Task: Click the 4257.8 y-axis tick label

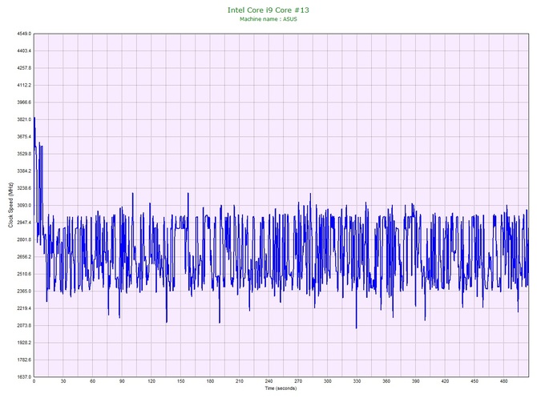Action: pyautogui.click(x=24, y=68)
